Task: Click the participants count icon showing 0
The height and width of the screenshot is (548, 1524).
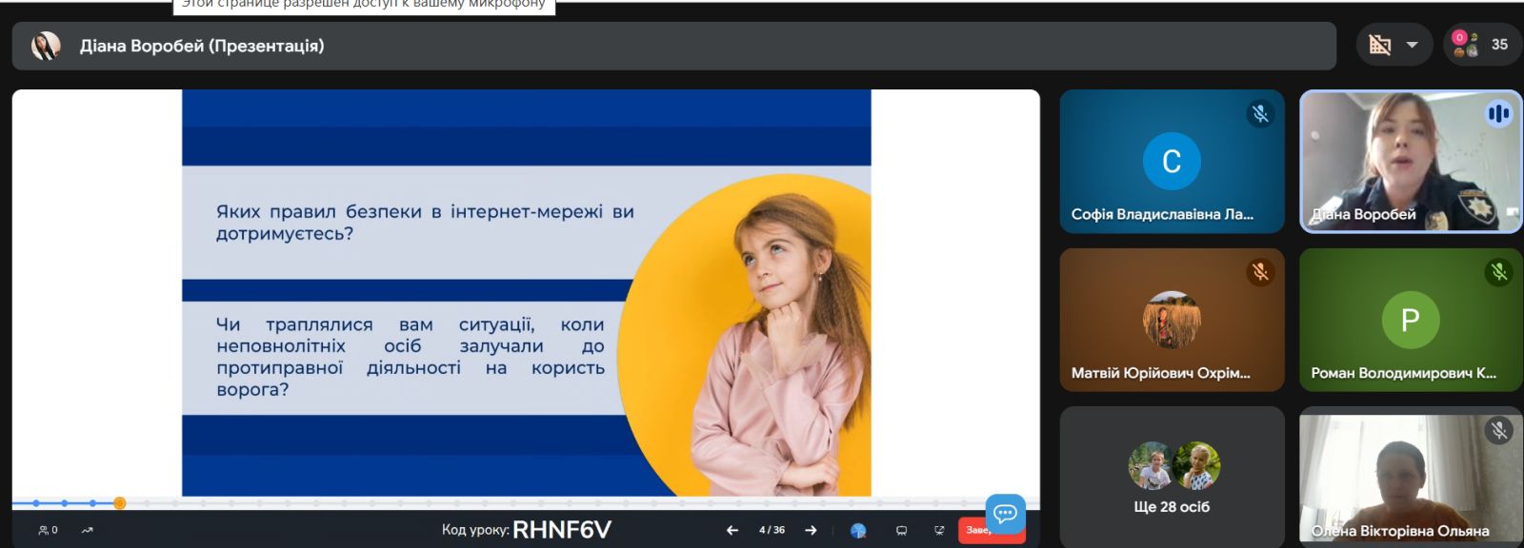Action: [x=48, y=530]
